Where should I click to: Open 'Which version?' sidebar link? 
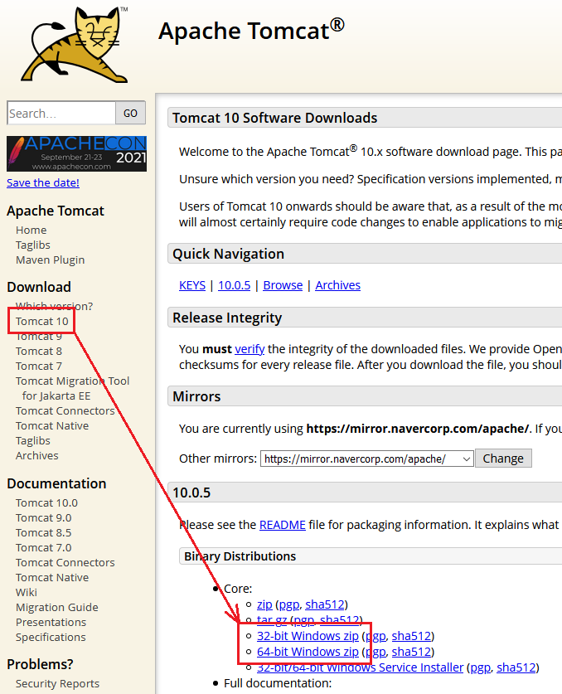pos(54,306)
